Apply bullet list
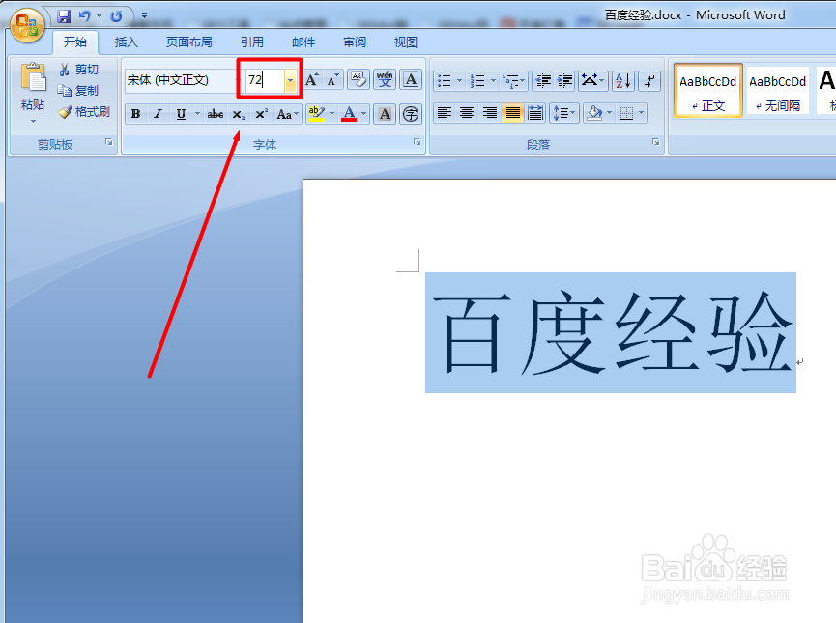This screenshot has width=836, height=623. click(445, 81)
